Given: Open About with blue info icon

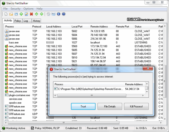Looking at the screenshot, I should [x=59, y=14].
